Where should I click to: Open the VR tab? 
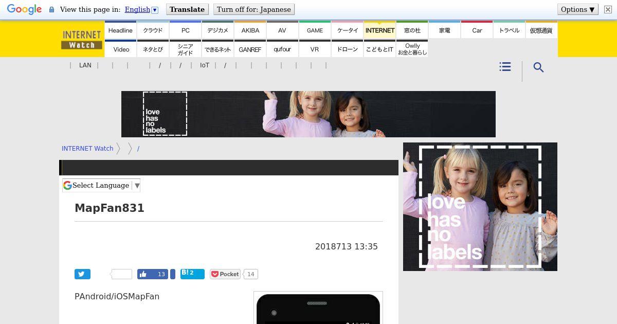315,49
